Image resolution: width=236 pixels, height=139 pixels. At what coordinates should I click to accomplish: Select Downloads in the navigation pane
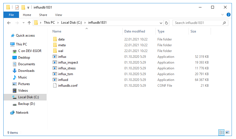tap(26, 71)
